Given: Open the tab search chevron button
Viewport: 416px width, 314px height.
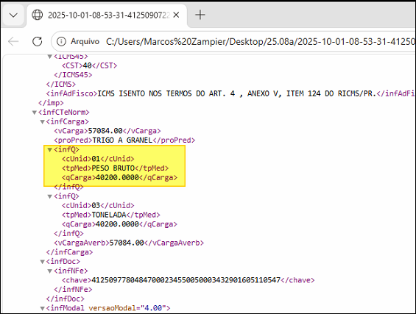Looking at the screenshot, I should pos(13,15).
